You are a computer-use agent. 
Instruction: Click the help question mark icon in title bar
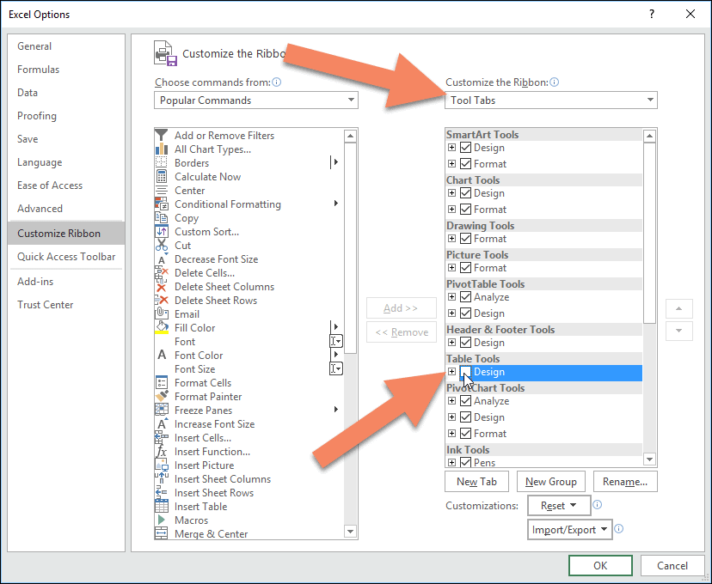[x=652, y=14]
